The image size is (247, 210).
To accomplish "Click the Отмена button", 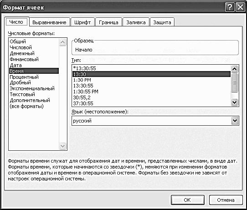I will tap(226, 200).
